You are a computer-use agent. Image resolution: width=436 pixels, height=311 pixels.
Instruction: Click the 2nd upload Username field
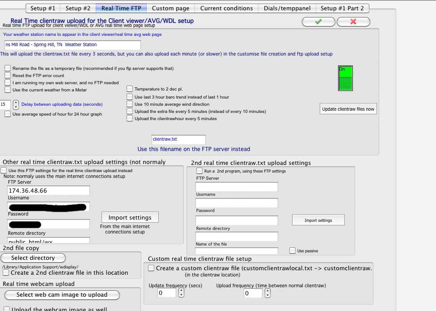237,203
